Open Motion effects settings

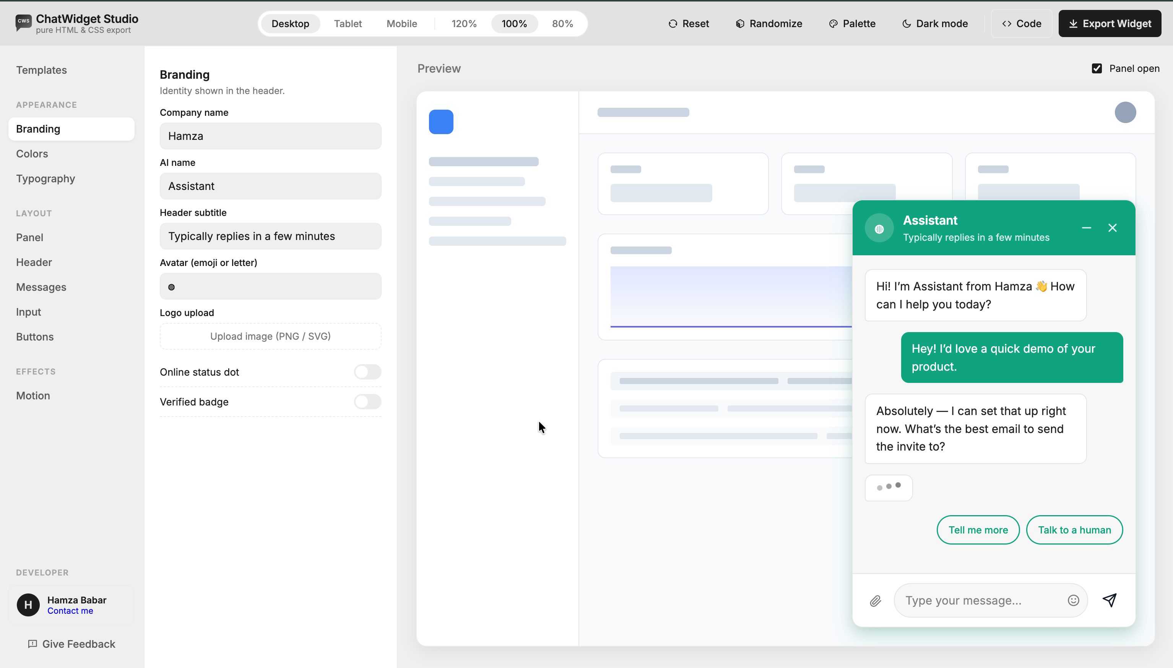coord(71,396)
